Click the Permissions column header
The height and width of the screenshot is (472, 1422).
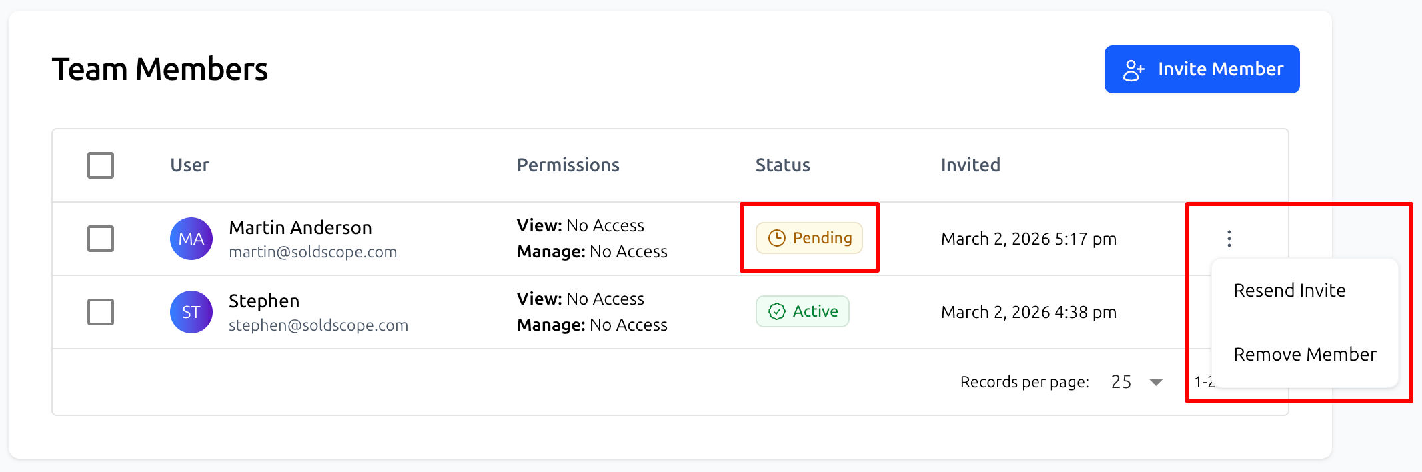point(568,165)
